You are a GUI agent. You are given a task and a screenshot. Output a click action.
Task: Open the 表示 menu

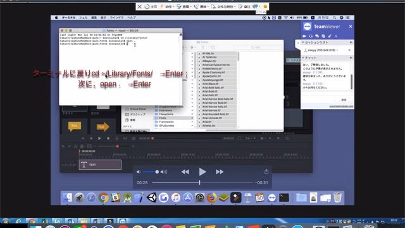point(103,18)
